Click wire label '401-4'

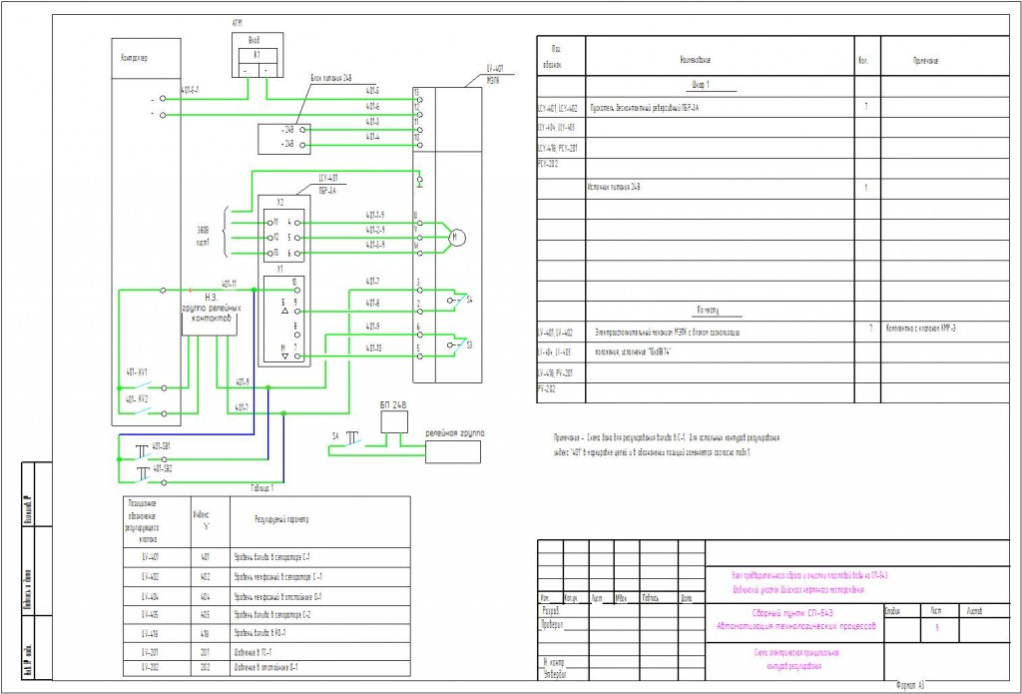pyautogui.click(x=372, y=137)
